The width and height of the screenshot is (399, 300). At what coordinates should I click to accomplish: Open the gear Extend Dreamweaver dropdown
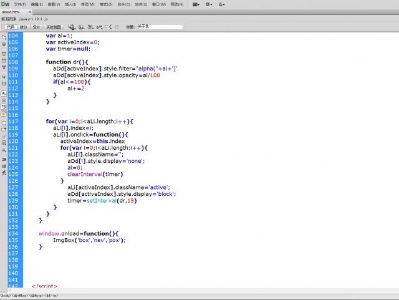point(209,4)
